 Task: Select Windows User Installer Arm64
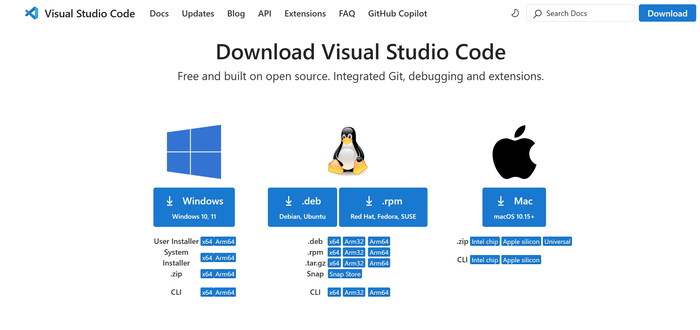pyautogui.click(x=225, y=241)
